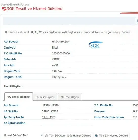Click the 4A Sicil No label
The image size is (138, 140).
[x=11, y=111]
